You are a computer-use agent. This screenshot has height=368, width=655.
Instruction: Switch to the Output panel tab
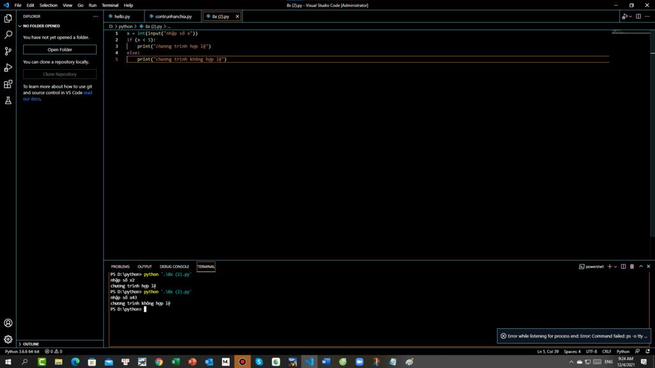point(145,266)
